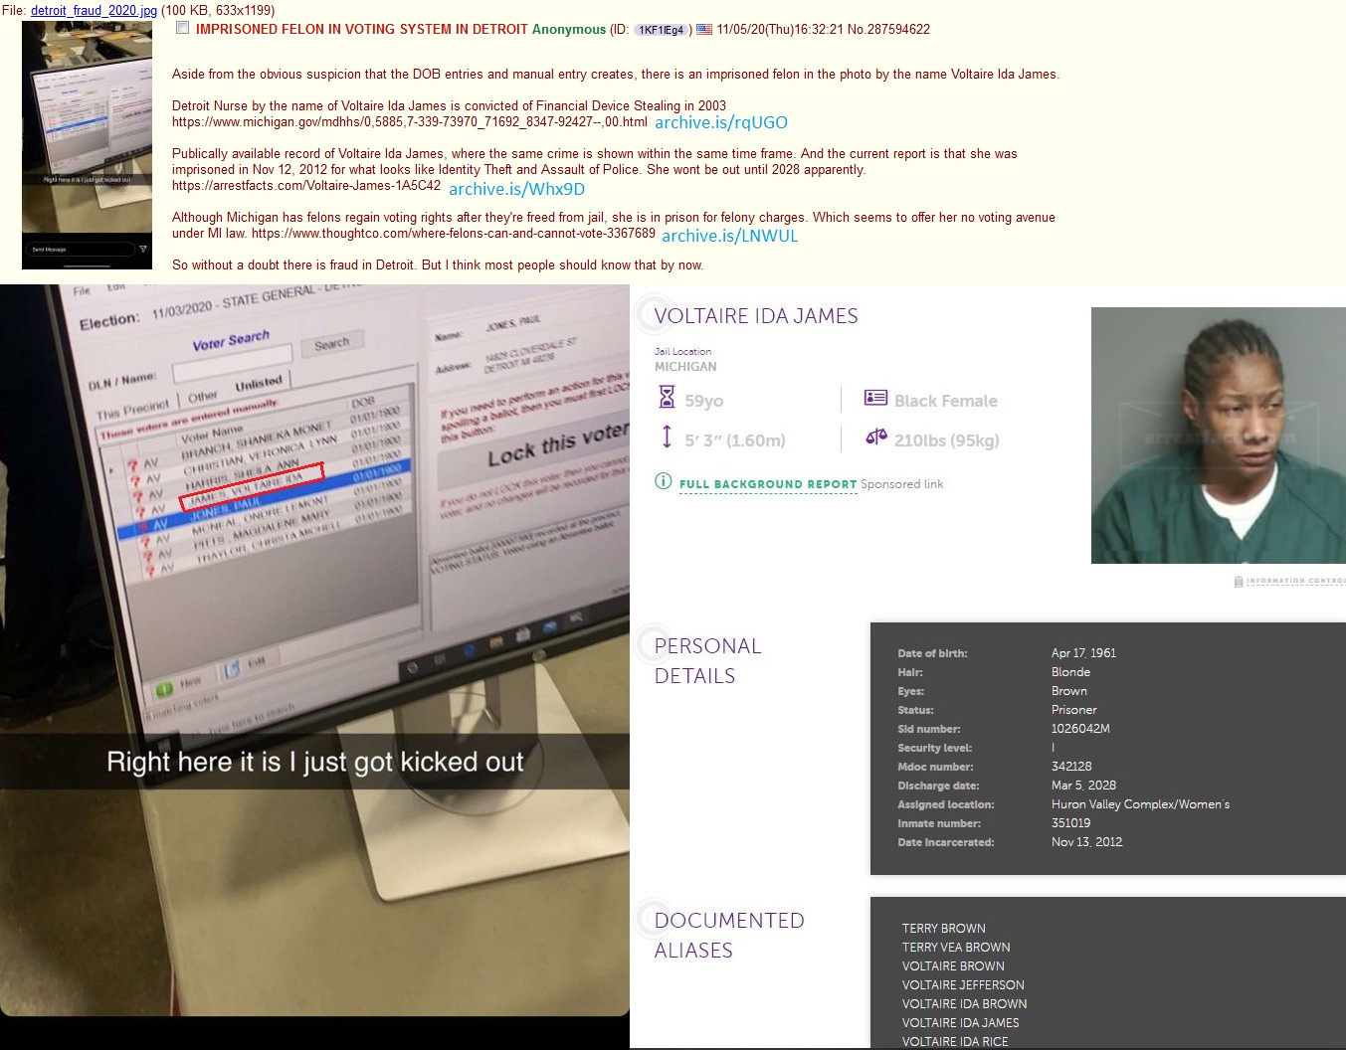The image size is (1346, 1050).
Task: Click the Snapchat caption Right here it is
Action: pyautogui.click(x=314, y=762)
